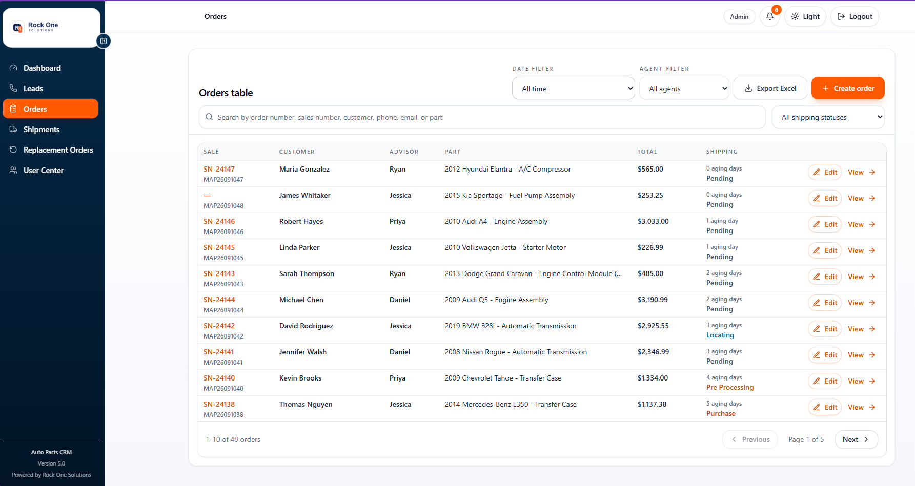The width and height of the screenshot is (915, 486).
Task: Click the Page 1 of 5 indicator
Action: (x=806, y=439)
